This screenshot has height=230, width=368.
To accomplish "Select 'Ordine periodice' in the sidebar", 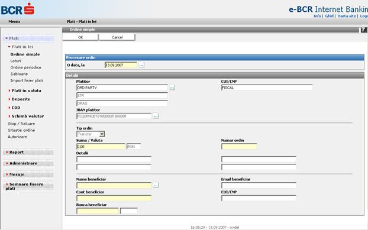I will tap(26, 67).
